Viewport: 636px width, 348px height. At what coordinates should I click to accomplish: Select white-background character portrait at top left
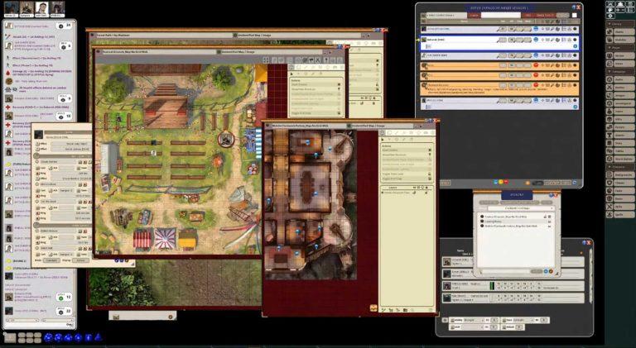point(41,8)
